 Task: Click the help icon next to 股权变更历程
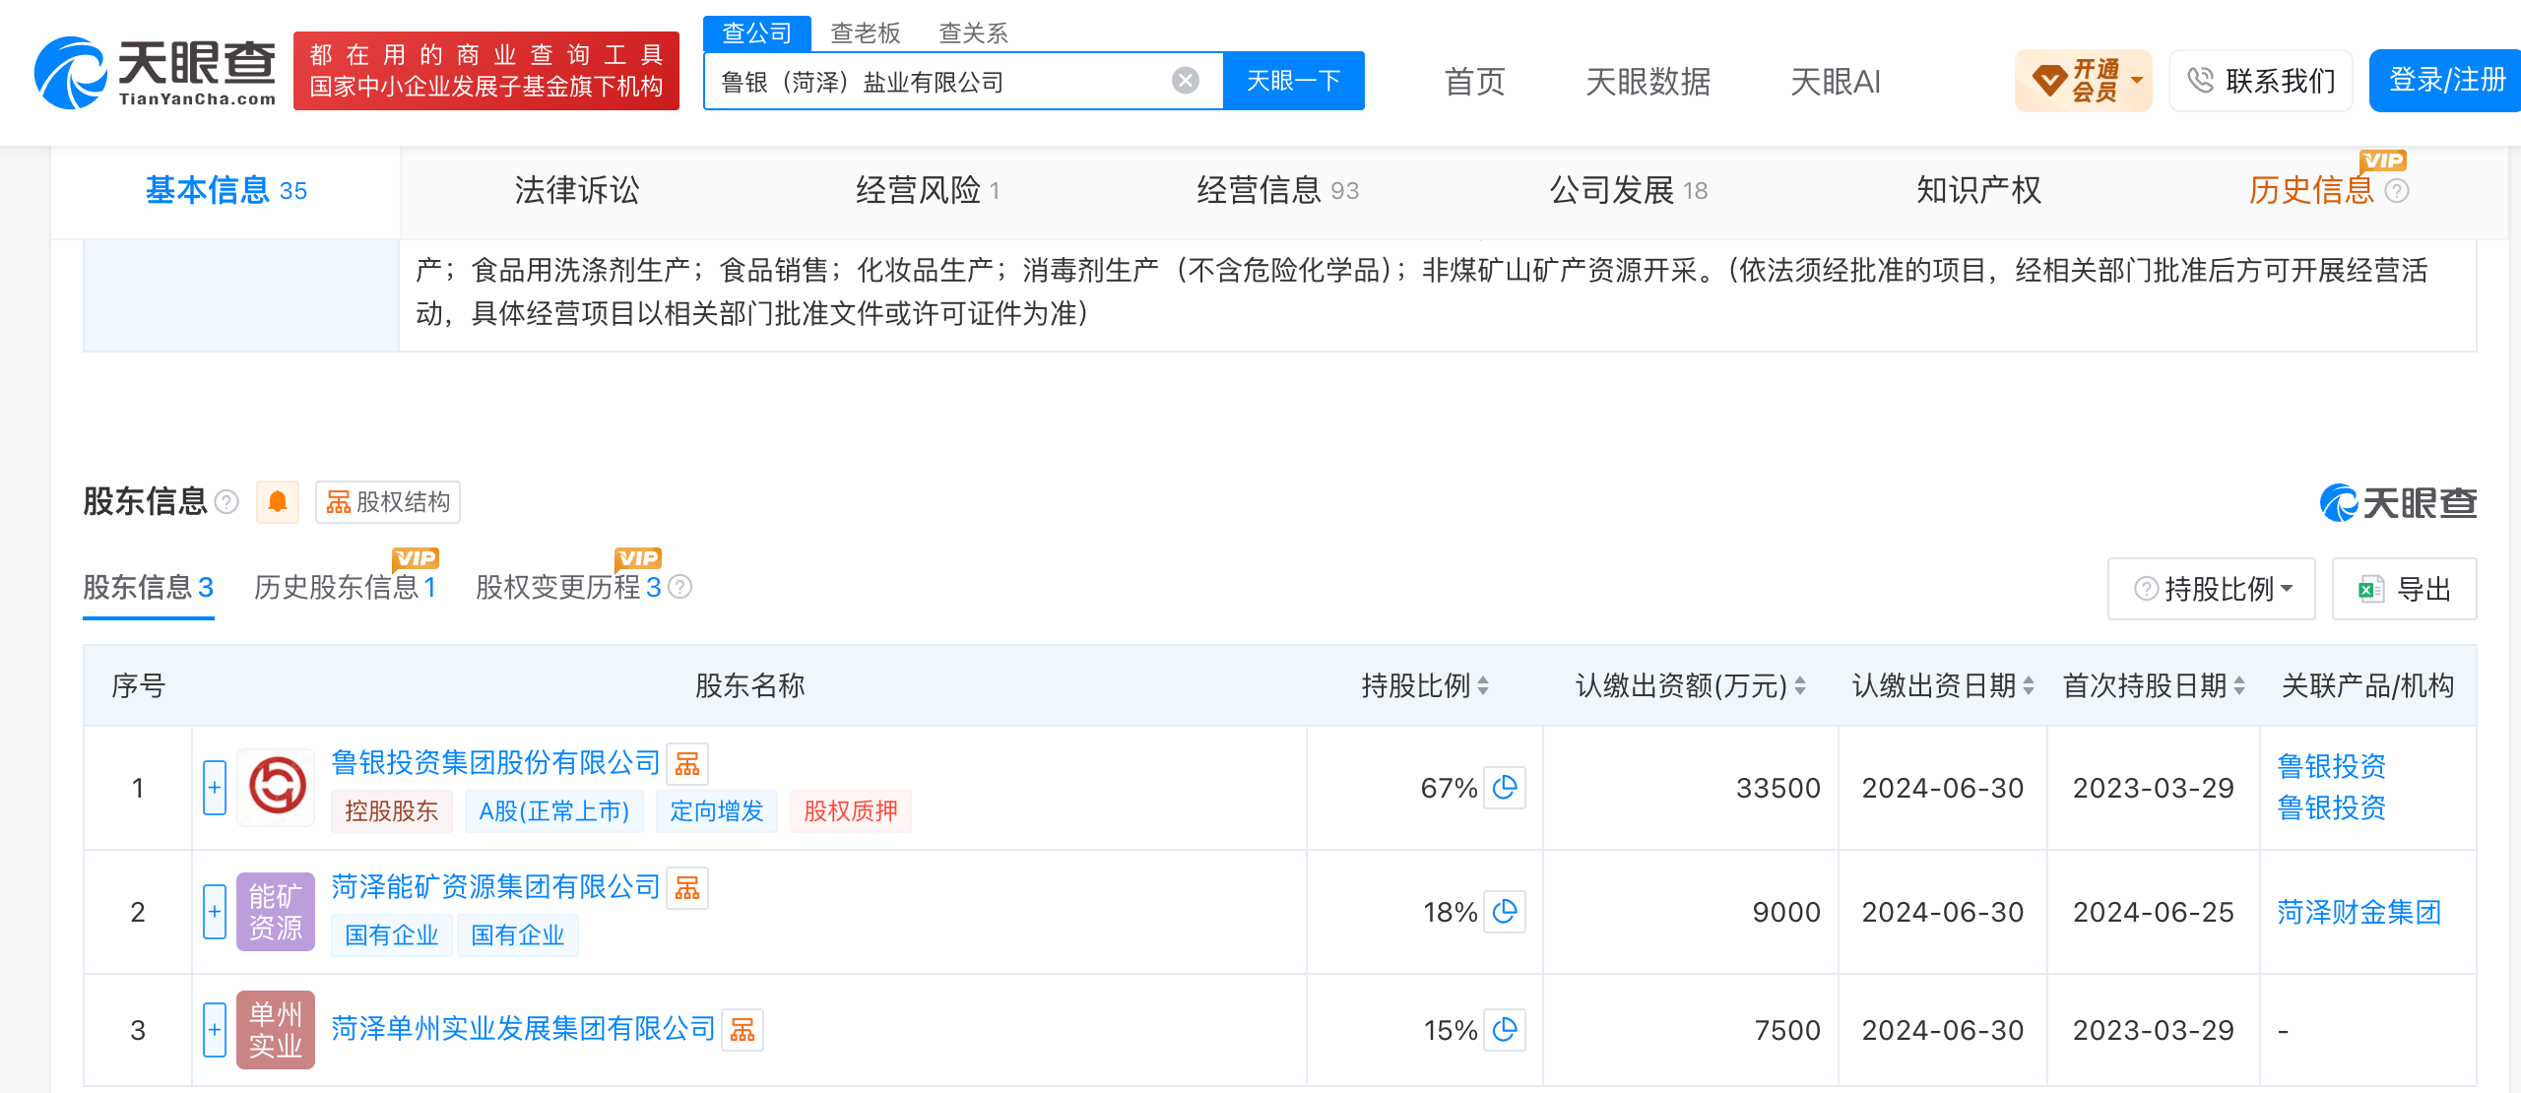(x=680, y=587)
